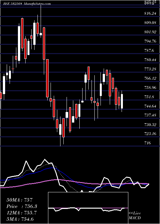
Task: Click the 751.8 price axis label
Action: 149,97
